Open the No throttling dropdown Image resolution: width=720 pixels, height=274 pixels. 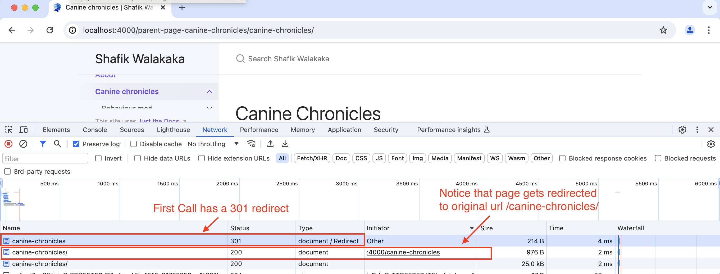pos(213,144)
